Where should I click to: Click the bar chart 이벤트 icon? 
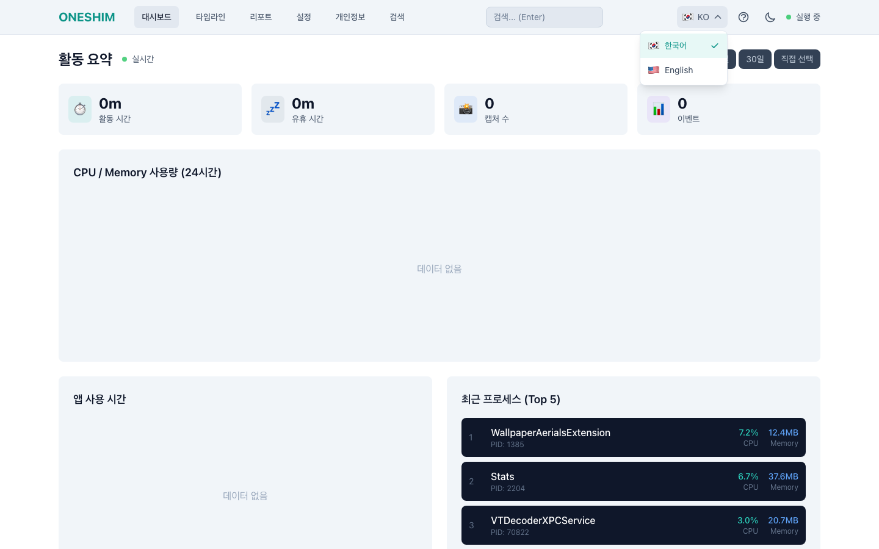[x=659, y=109]
